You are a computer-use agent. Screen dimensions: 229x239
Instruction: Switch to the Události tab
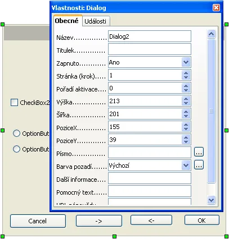click(96, 21)
